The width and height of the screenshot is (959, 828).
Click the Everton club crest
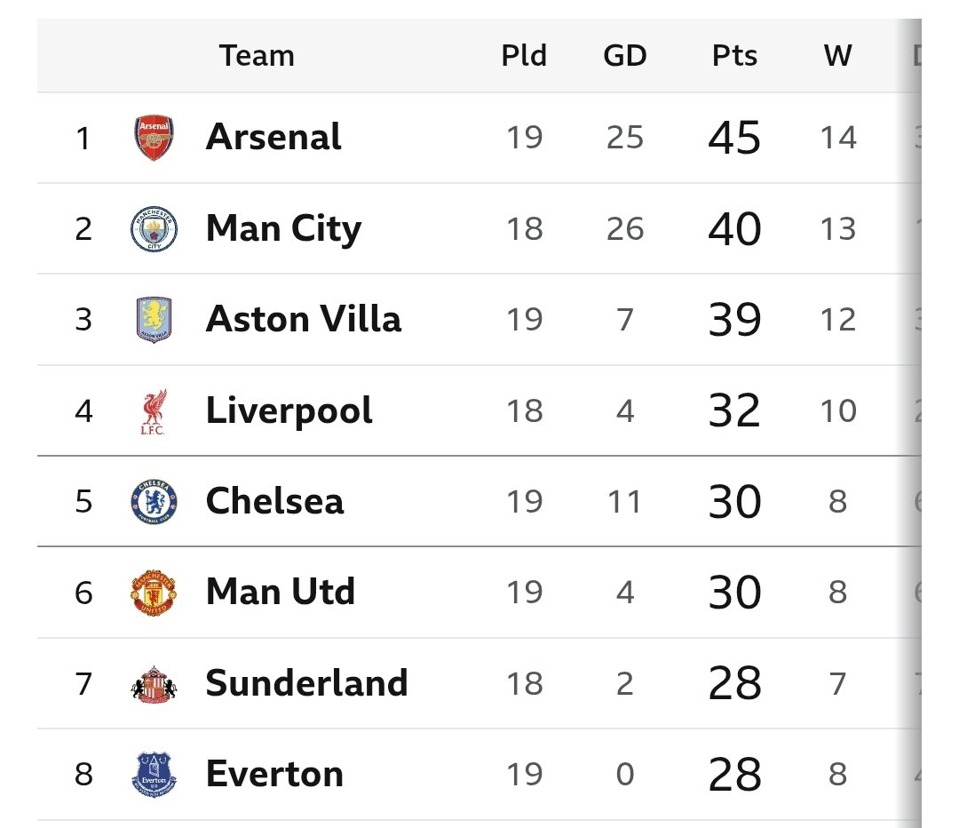pyautogui.click(x=154, y=775)
